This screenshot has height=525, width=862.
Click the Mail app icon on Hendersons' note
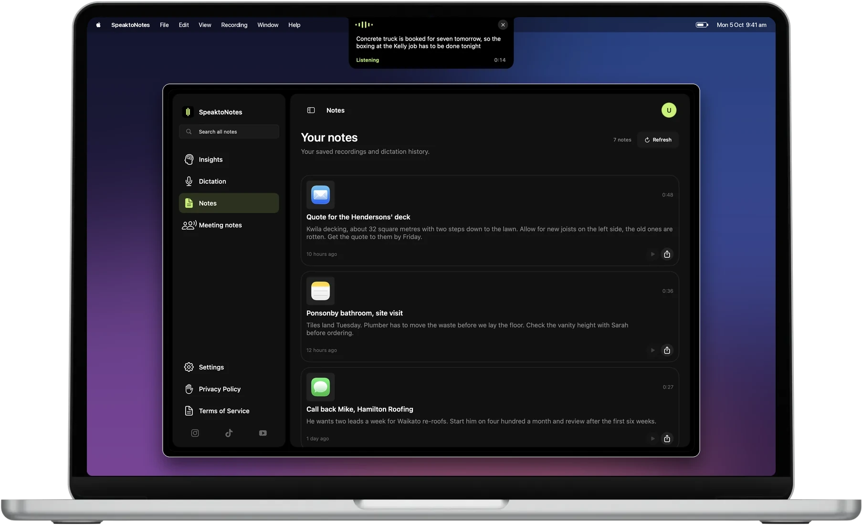coord(320,195)
